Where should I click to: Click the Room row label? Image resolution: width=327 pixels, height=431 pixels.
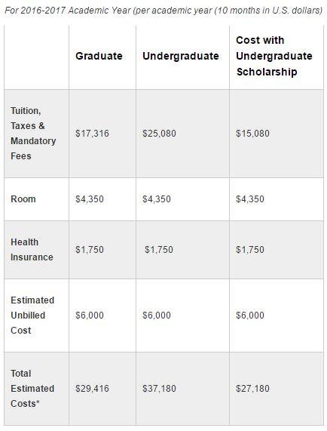coord(23,199)
